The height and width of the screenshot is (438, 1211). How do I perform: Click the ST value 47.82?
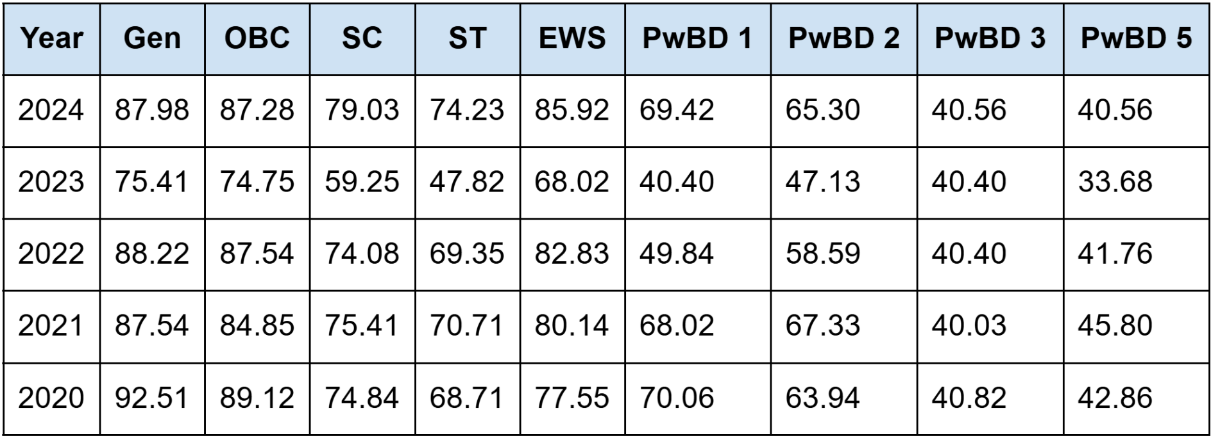tap(467, 182)
